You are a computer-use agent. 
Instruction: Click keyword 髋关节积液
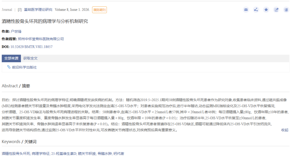pyautogui.click(x=87, y=153)
